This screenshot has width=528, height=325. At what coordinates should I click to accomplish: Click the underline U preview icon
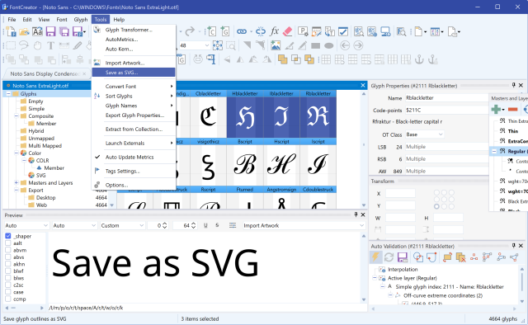205,225
